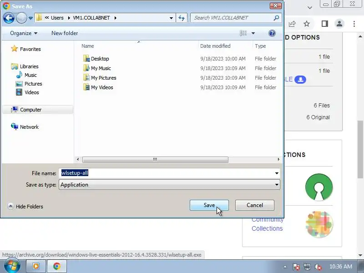Expand the arrow after VM1.COLLABNET breadcrumb

[x=116, y=18]
